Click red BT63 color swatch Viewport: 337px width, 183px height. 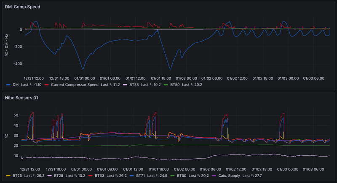91,176
